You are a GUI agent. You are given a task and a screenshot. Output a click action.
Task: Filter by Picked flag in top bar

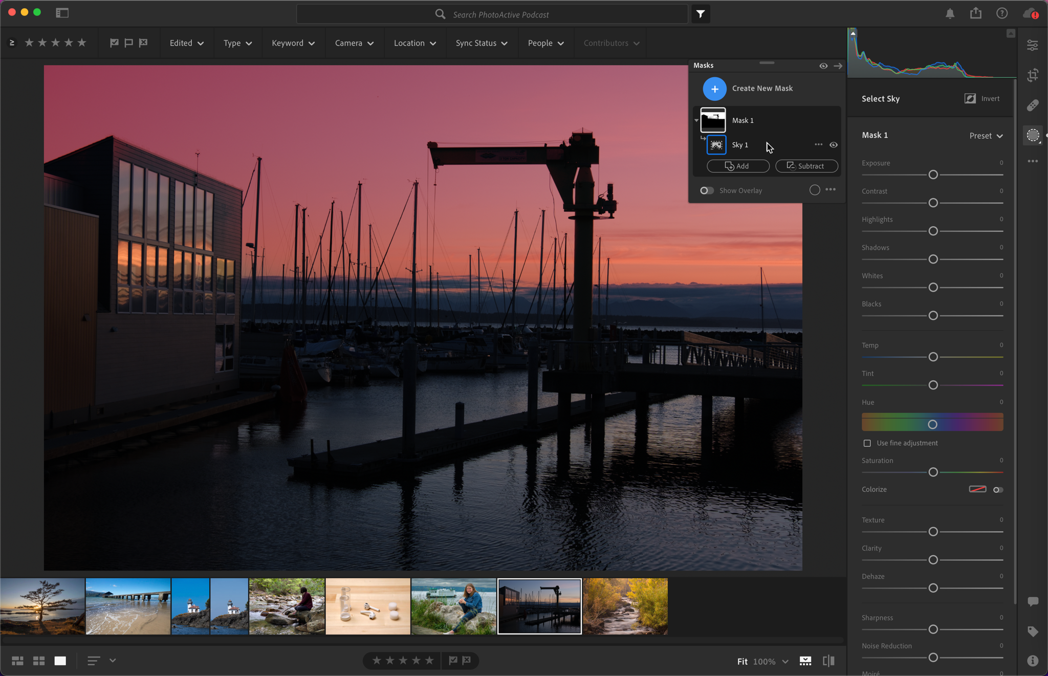coord(114,43)
